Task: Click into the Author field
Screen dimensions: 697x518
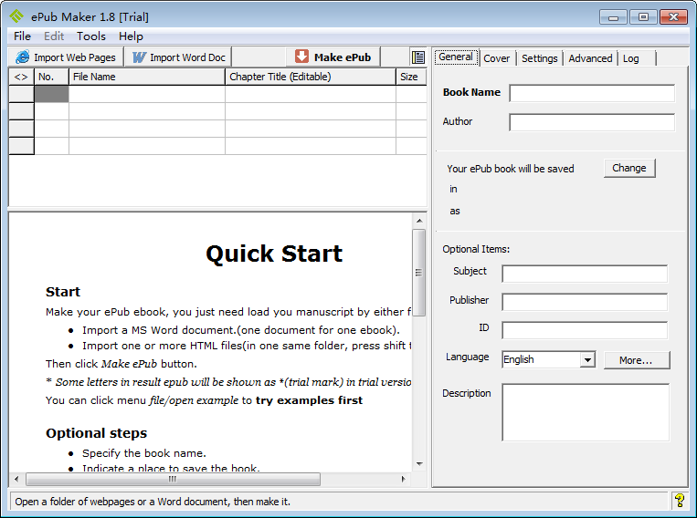Action: (592, 122)
